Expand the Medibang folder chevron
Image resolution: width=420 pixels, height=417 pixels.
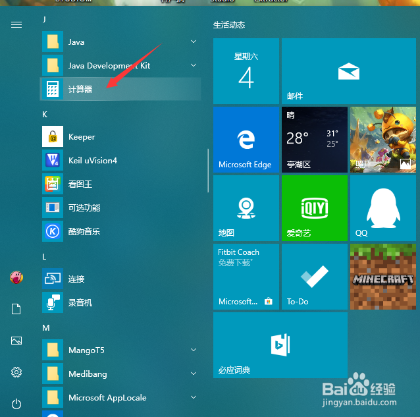(194, 374)
